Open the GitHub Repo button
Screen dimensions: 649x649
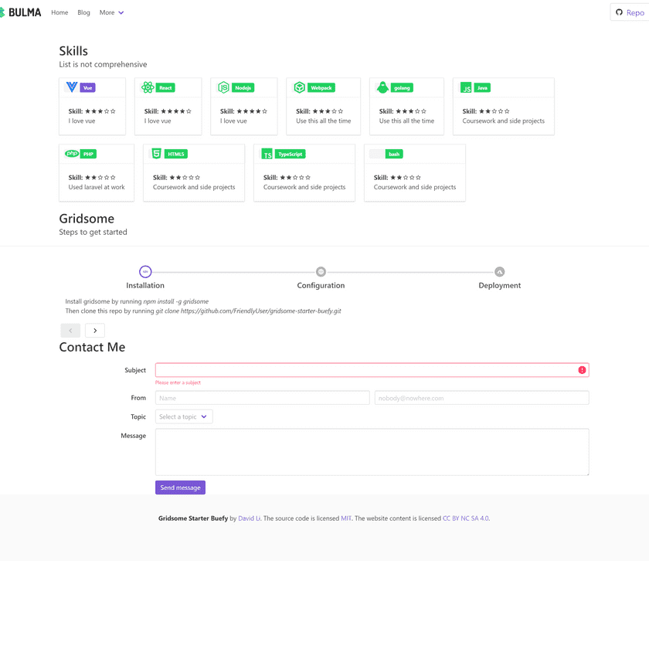tap(630, 12)
